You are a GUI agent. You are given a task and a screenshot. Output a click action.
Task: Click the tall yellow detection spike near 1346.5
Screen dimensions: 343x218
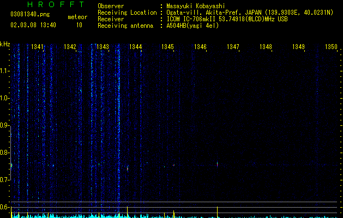click(217, 212)
